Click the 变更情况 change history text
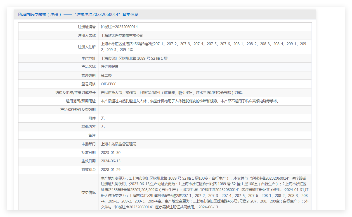The width and height of the screenshot is (352, 217). click(x=205, y=192)
